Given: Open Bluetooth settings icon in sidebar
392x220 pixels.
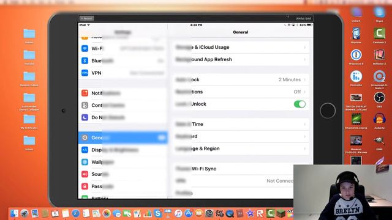Looking at the screenshot, I should [x=85, y=61].
